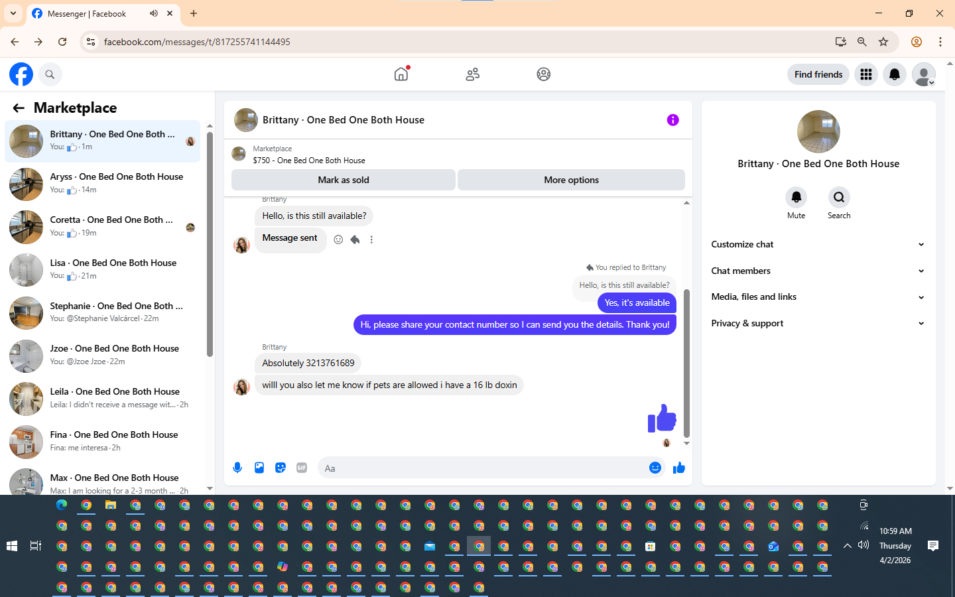
Task: Open the GIF picker icon
Action: click(302, 468)
